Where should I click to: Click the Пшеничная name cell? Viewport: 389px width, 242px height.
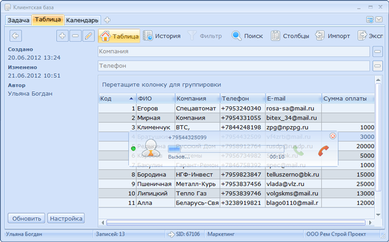[x=156, y=184]
